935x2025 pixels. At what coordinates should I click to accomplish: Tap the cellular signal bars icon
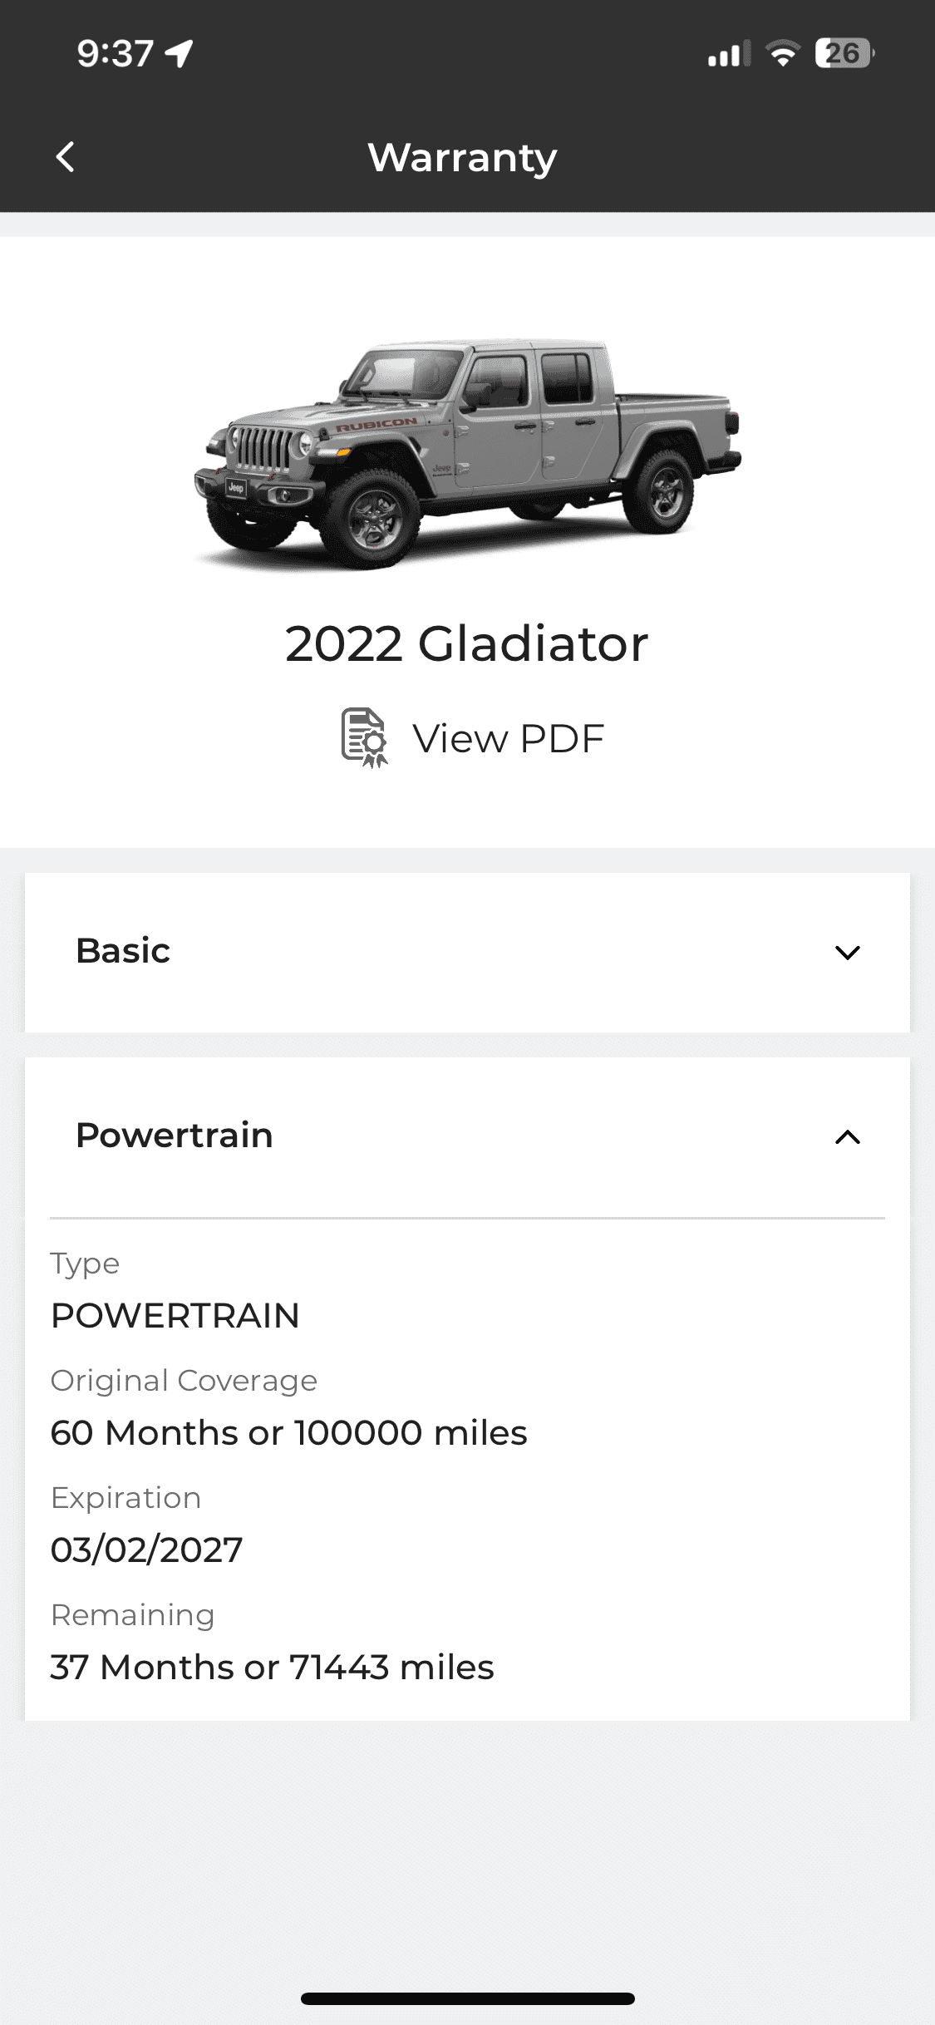(729, 54)
